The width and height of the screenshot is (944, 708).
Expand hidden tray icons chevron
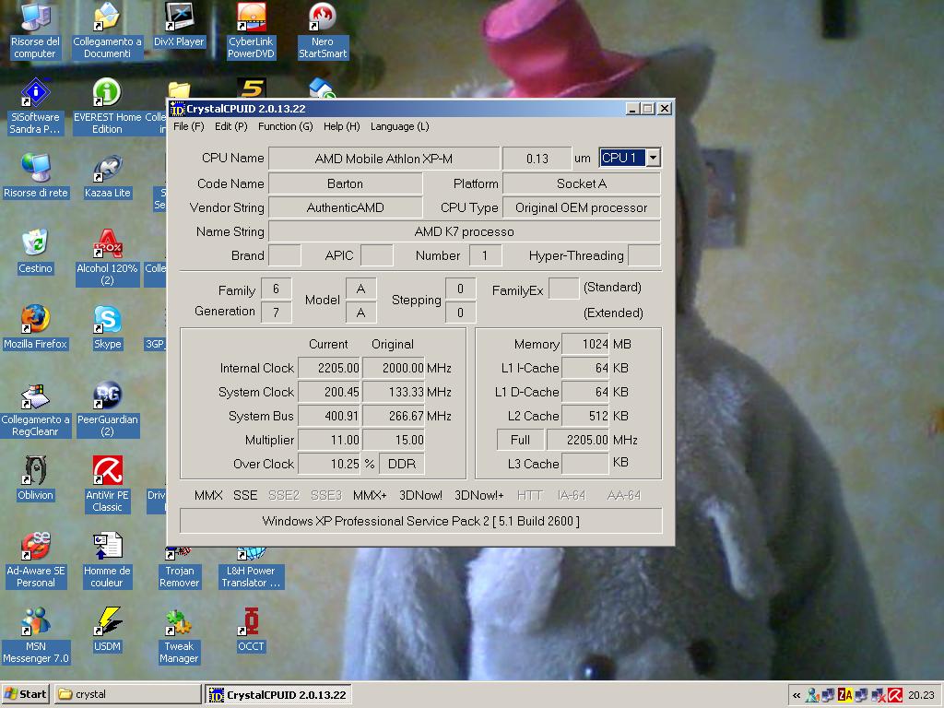796,695
